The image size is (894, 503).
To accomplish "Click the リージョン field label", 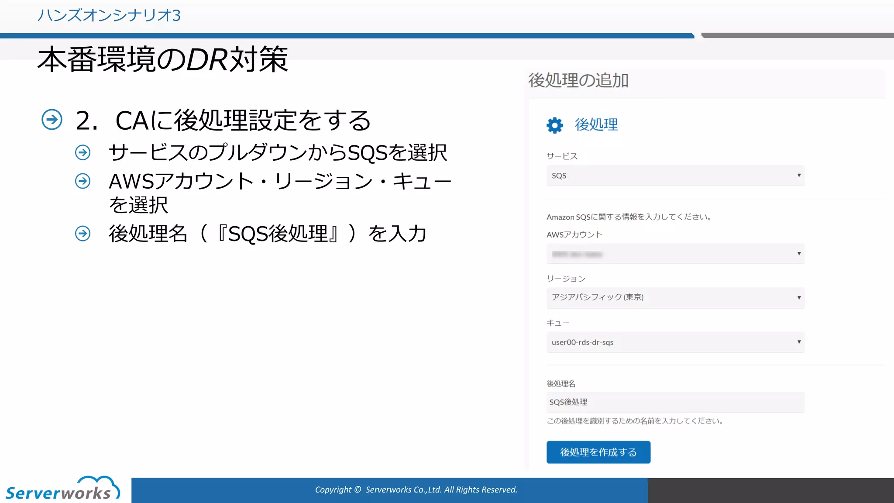I will pos(566,279).
